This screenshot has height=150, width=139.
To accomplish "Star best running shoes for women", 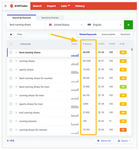I will point(16,78).
